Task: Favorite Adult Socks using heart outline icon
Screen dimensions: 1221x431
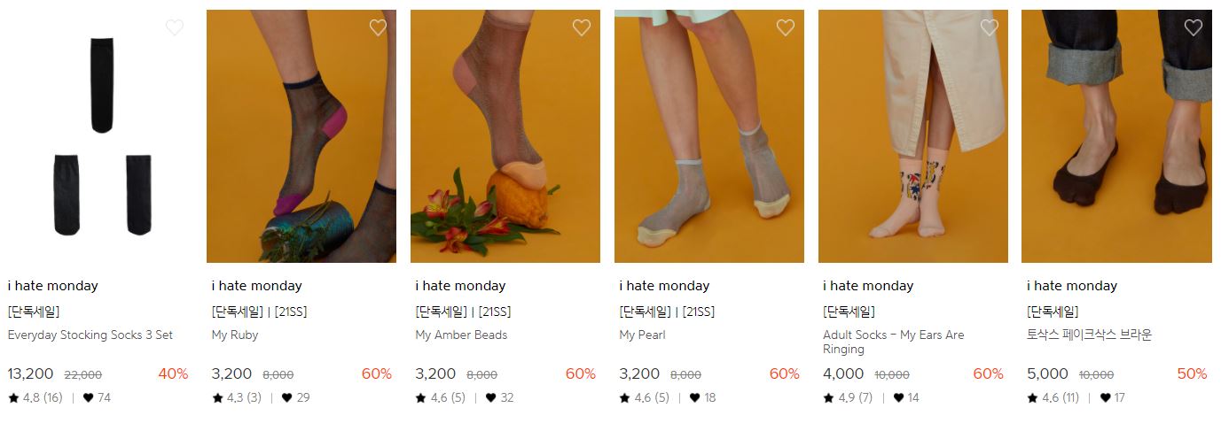Action: [990, 27]
